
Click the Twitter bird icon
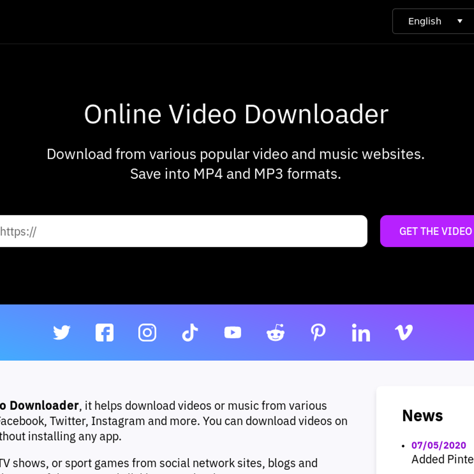pos(62,332)
